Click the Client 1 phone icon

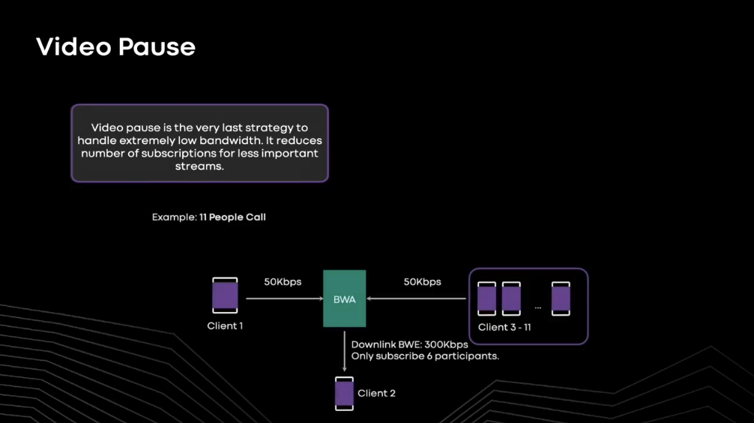225,296
